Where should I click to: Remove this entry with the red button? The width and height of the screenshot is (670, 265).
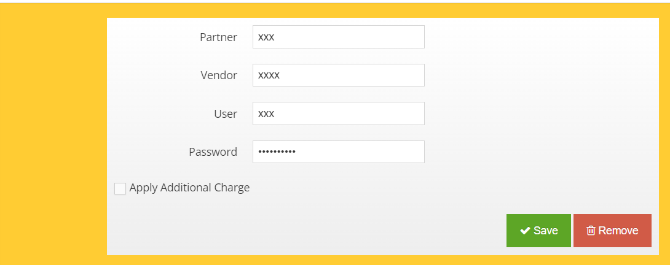click(x=612, y=231)
